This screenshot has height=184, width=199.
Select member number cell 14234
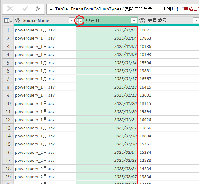pyautogui.click(x=169, y=169)
